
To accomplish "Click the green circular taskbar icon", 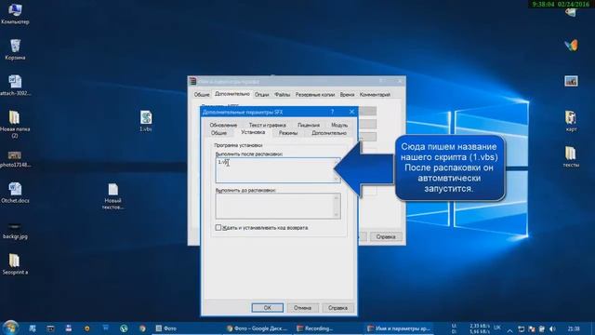I will coord(124,328).
